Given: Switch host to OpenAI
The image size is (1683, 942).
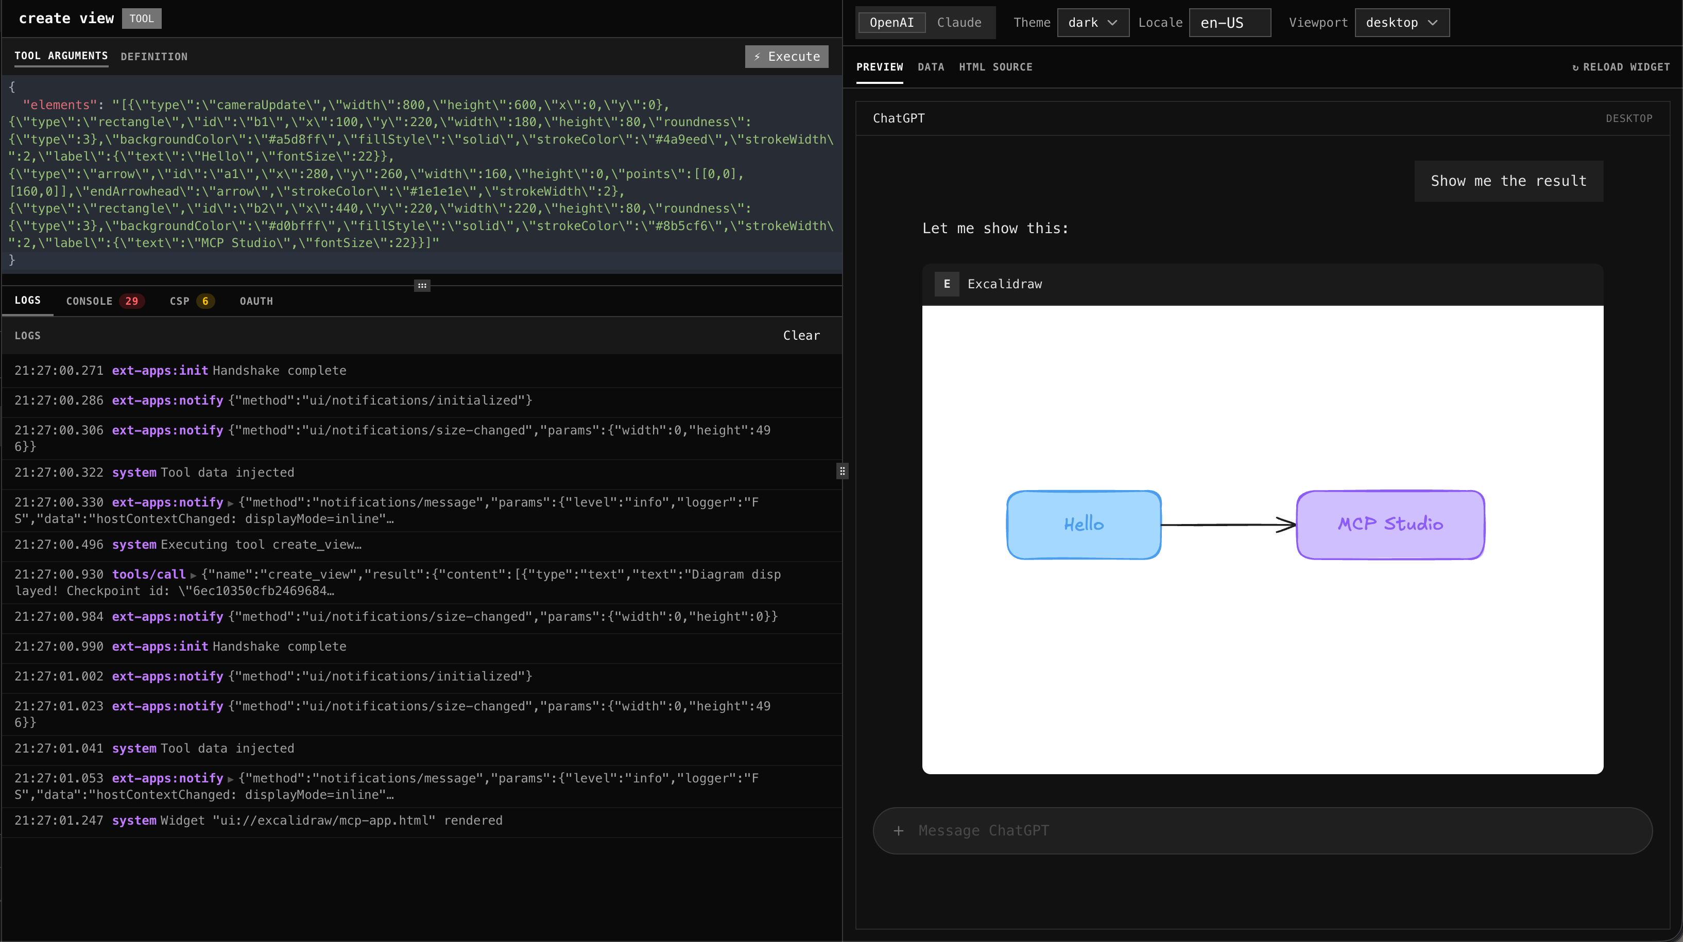Looking at the screenshot, I should [x=892, y=22].
